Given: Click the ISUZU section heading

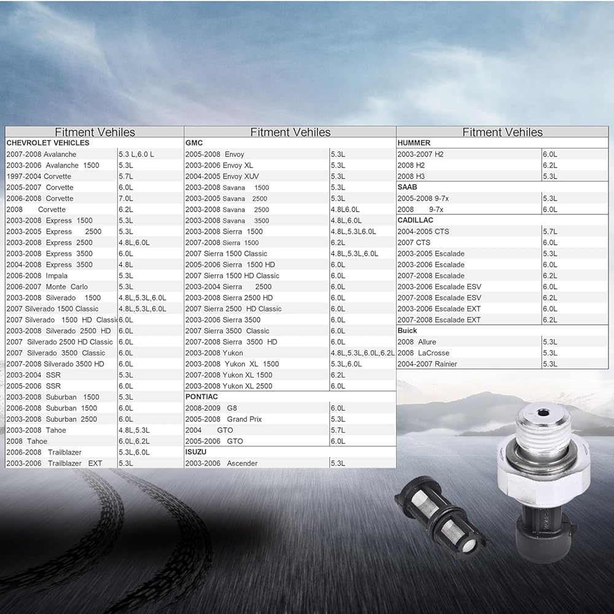Looking at the screenshot, I should tap(197, 453).
